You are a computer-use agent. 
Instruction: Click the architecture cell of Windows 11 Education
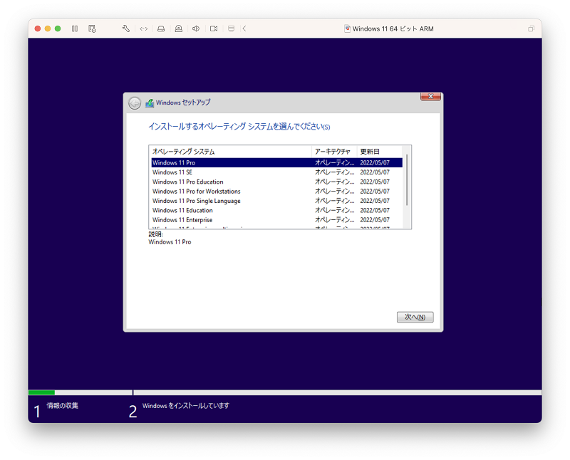(334, 210)
